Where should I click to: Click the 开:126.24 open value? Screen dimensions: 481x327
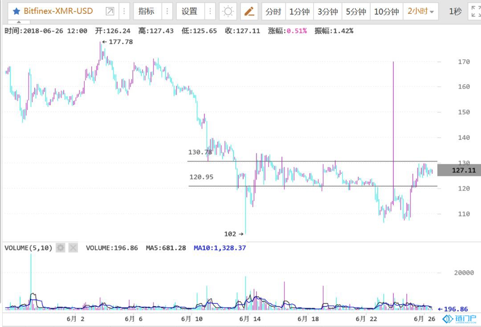pyautogui.click(x=113, y=31)
